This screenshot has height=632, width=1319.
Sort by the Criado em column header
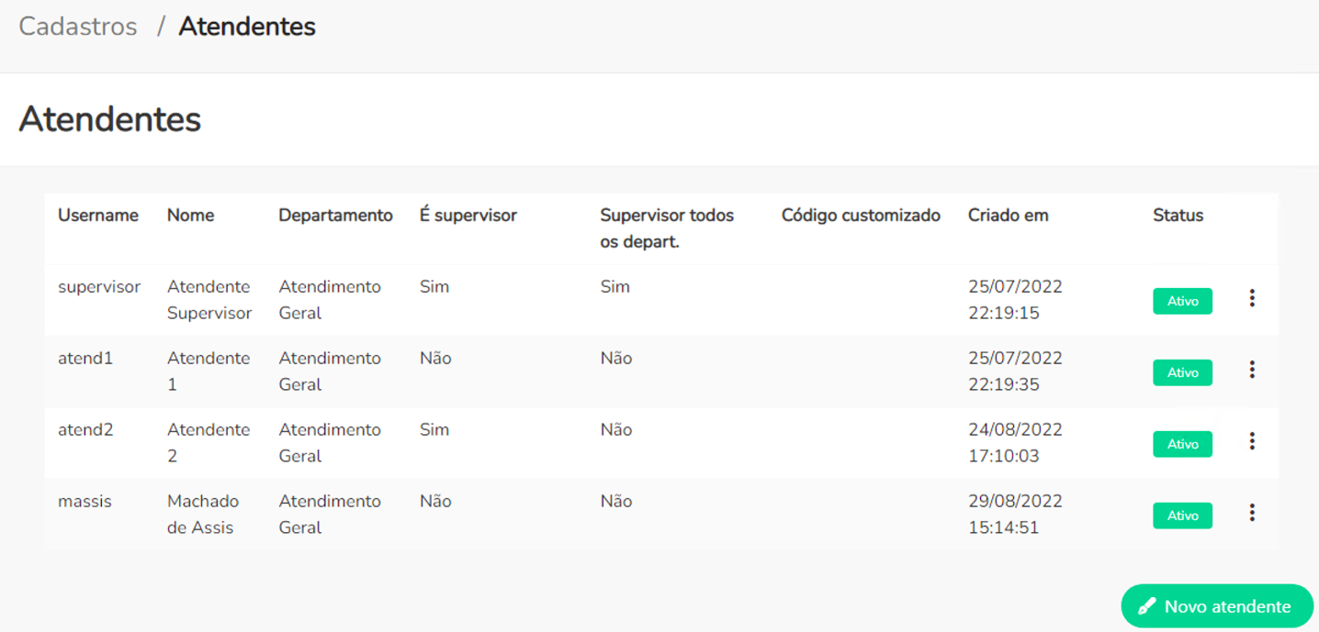(x=1008, y=216)
